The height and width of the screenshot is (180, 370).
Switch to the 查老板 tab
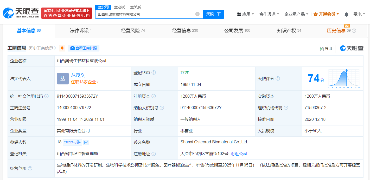pos(119,7)
